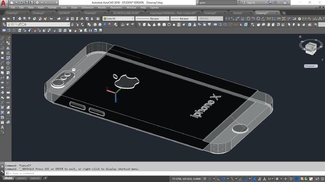Toggle Ortho mode in status bar
325x182 pixels.
click(x=219, y=179)
